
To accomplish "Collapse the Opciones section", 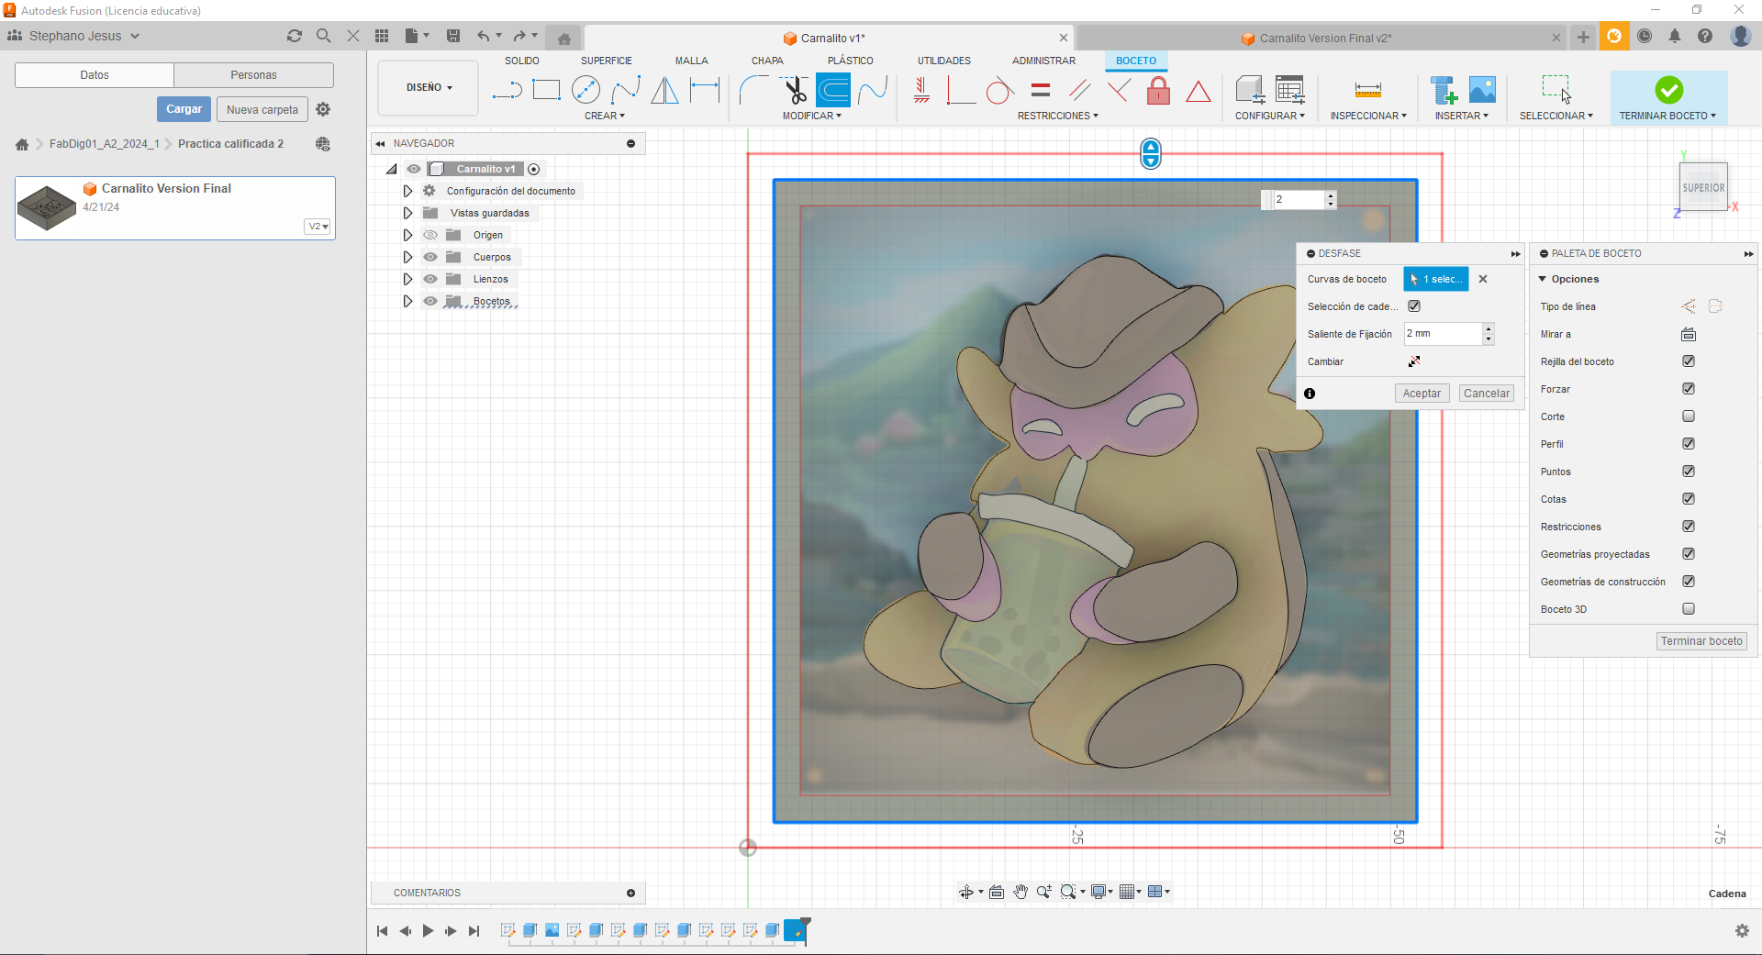I will pos(1543,279).
